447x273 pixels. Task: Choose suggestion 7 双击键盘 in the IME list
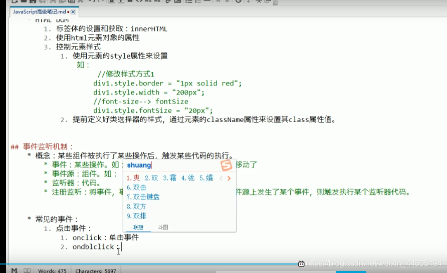(x=143, y=197)
